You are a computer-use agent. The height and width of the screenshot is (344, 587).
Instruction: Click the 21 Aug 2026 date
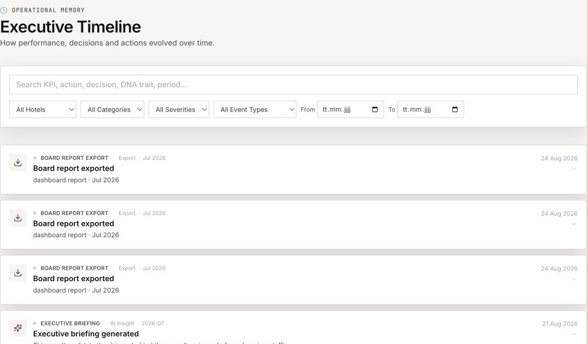coord(560,324)
